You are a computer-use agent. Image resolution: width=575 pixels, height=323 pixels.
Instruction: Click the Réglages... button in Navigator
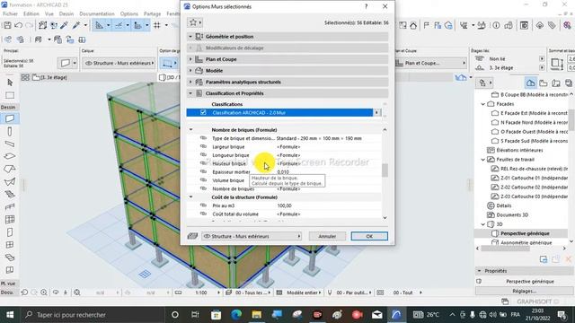525,291
